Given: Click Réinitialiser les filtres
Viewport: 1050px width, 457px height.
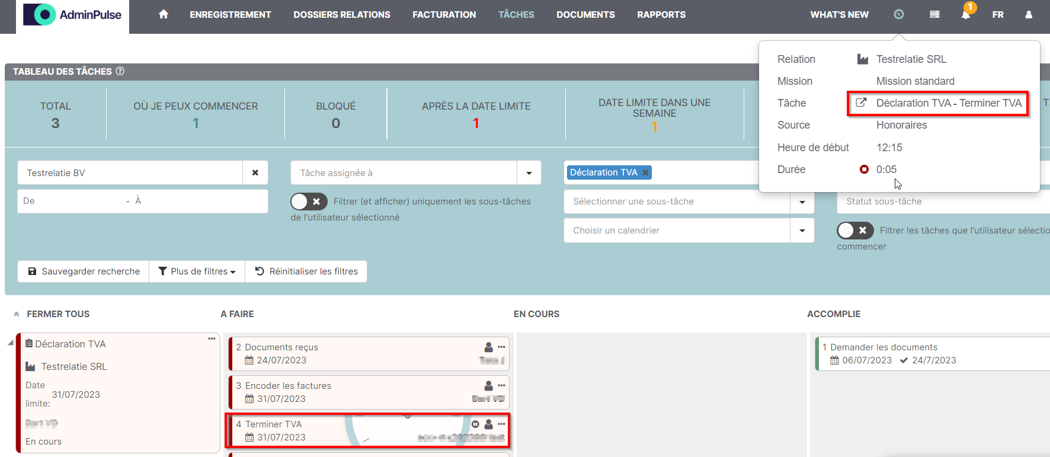Looking at the screenshot, I should click(306, 271).
